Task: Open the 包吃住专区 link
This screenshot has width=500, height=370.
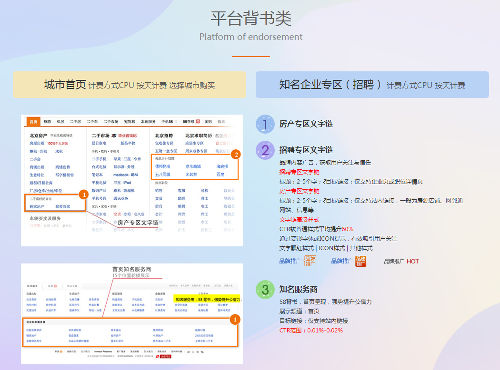Action: [x=164, y=143]
